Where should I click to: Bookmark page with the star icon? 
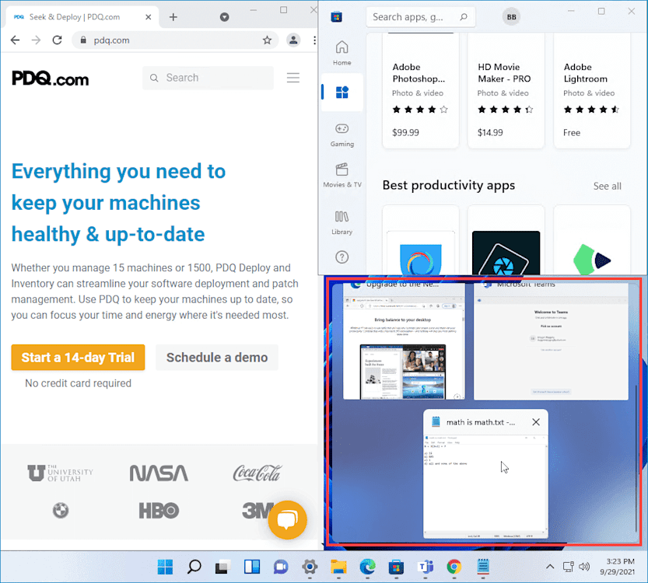point(267,40)
